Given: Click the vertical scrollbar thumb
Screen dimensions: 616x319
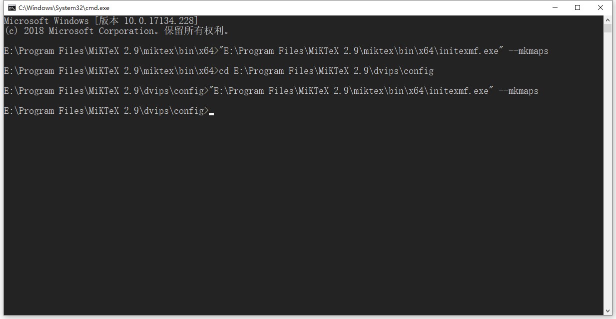Looking at the screenshot, I should tap(608, 28).
